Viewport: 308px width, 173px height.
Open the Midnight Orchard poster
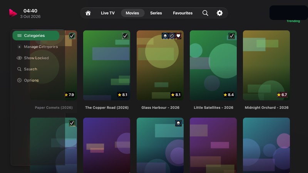click(266, 65)
